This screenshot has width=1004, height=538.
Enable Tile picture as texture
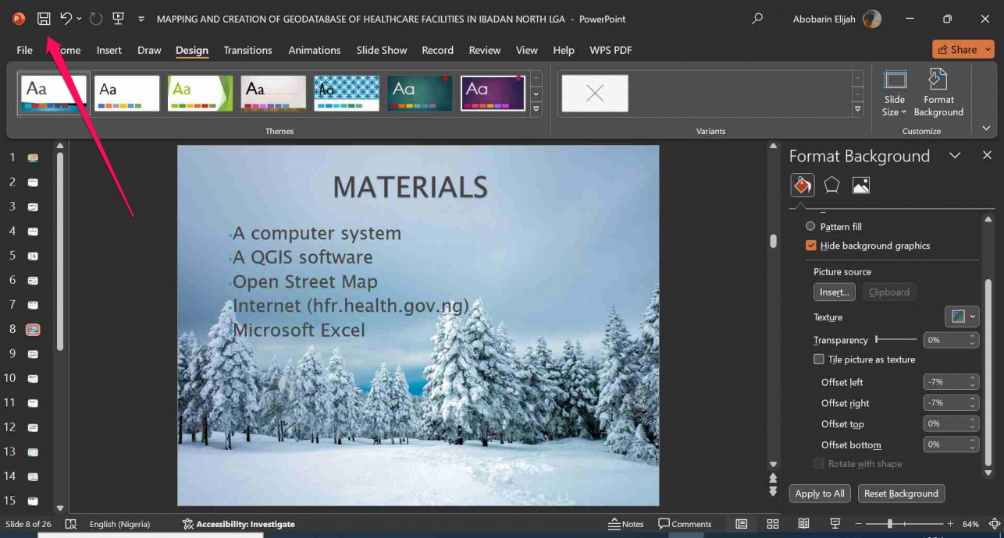coord(819,359)
